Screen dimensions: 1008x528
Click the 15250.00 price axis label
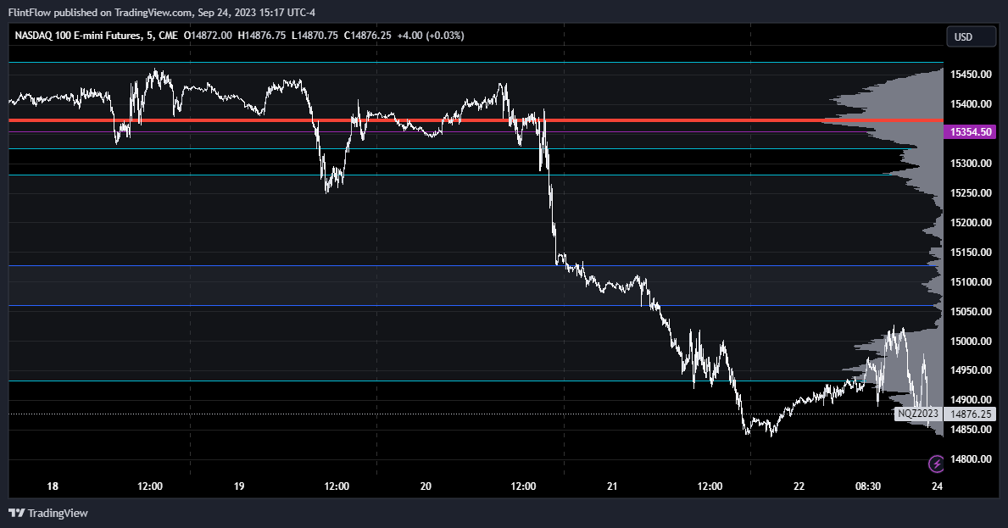(x=971, y=192)
